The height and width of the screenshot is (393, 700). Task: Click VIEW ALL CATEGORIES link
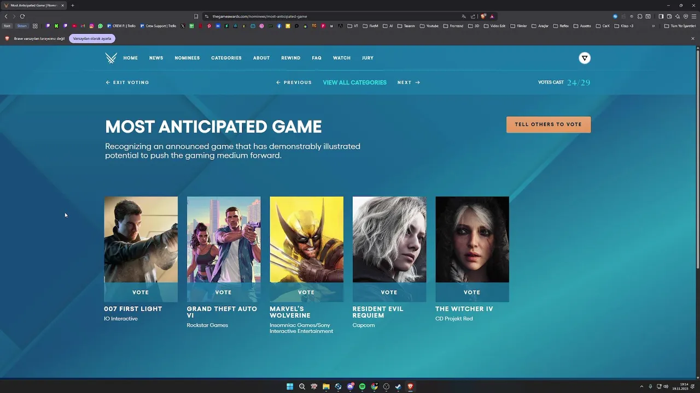click(x=354, y=82)
